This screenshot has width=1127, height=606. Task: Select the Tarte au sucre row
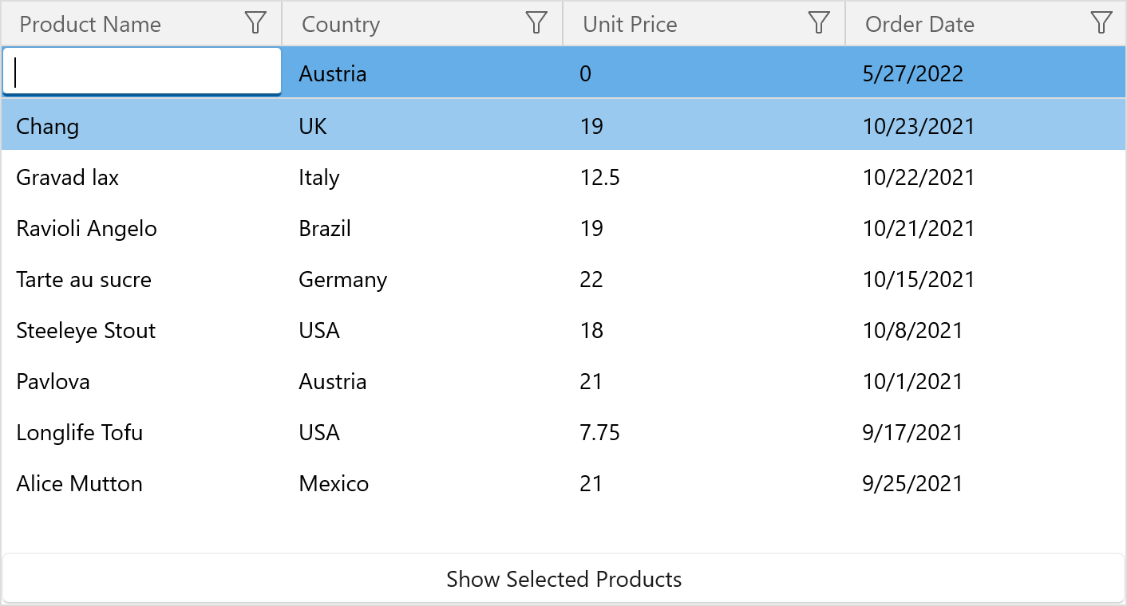84,280
